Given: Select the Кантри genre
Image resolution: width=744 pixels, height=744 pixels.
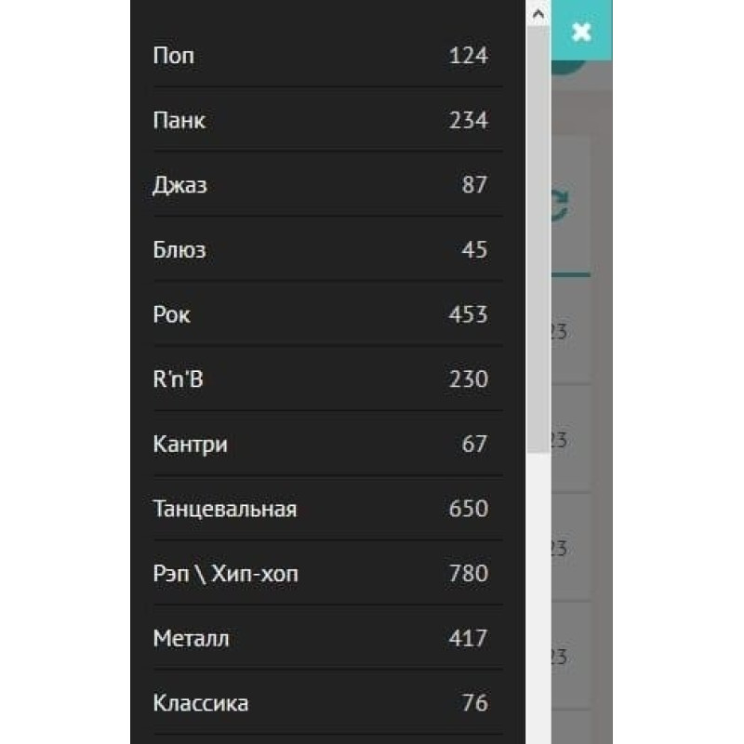Looking at the screenshot, I should [x=190, y=444].
